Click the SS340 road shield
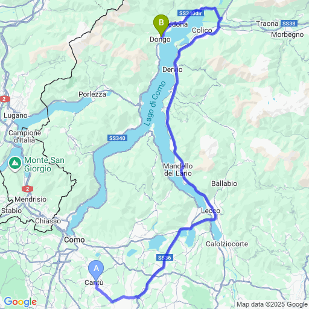Image resolution: width=309 pixels, height=309 pixels. click(117, 138)
